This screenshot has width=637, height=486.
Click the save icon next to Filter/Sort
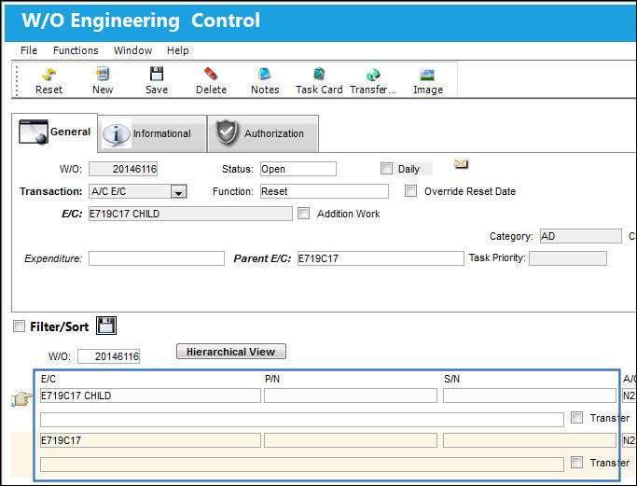click(106, 326)
